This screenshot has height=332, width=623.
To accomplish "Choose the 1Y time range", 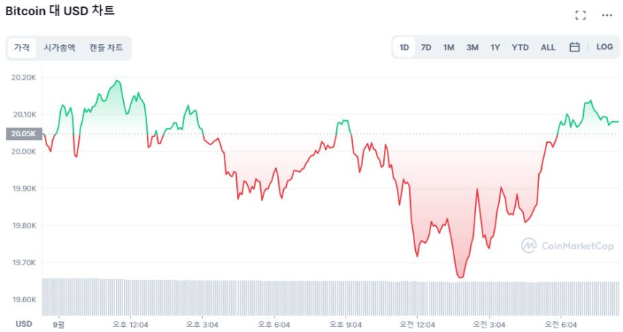I will click(495, 47).
